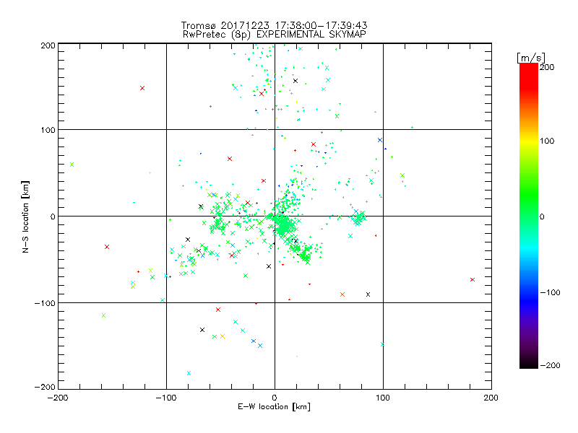
Task: Pick the yellow band of the colorbar
Action: point(529,141)
